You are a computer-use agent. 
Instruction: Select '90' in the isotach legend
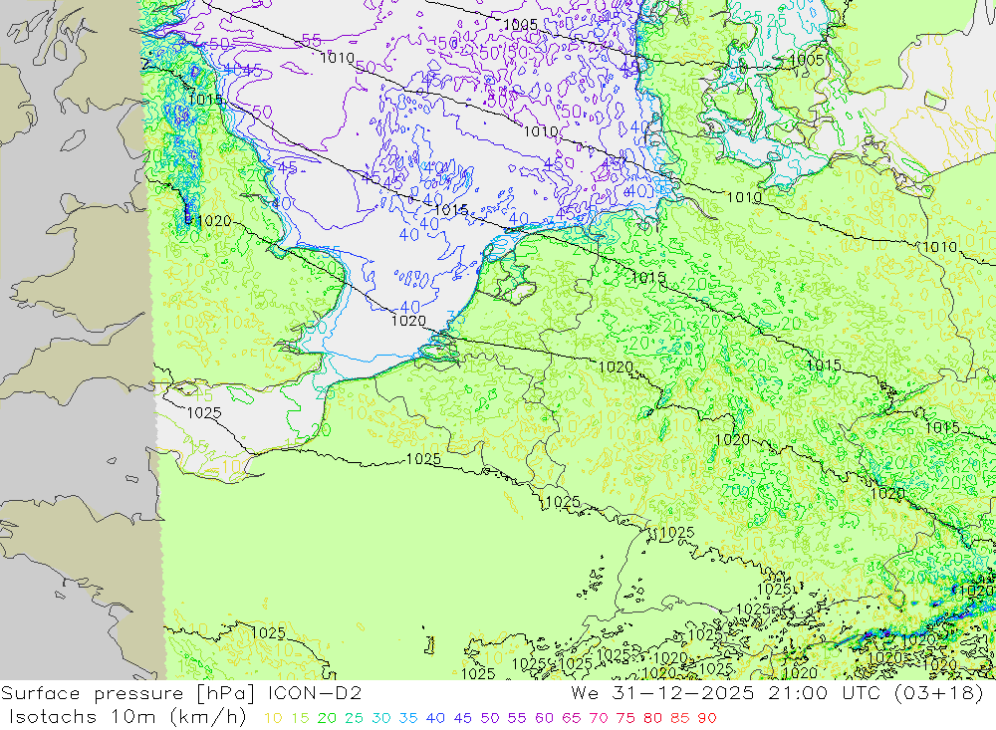tap(707, 719)
